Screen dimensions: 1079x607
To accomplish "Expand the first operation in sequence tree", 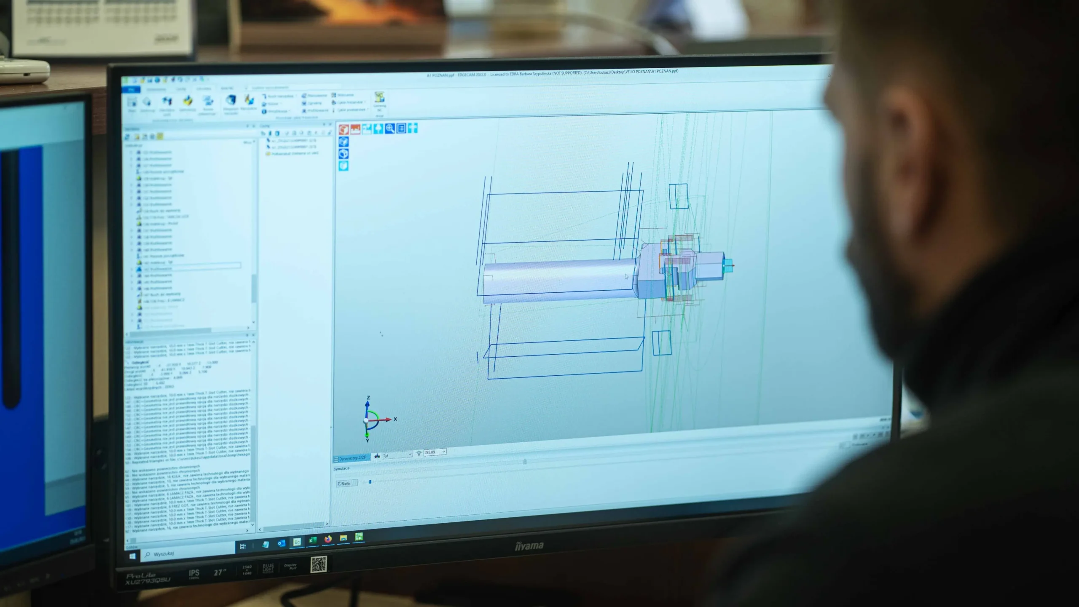I will (x=131, y=152).
